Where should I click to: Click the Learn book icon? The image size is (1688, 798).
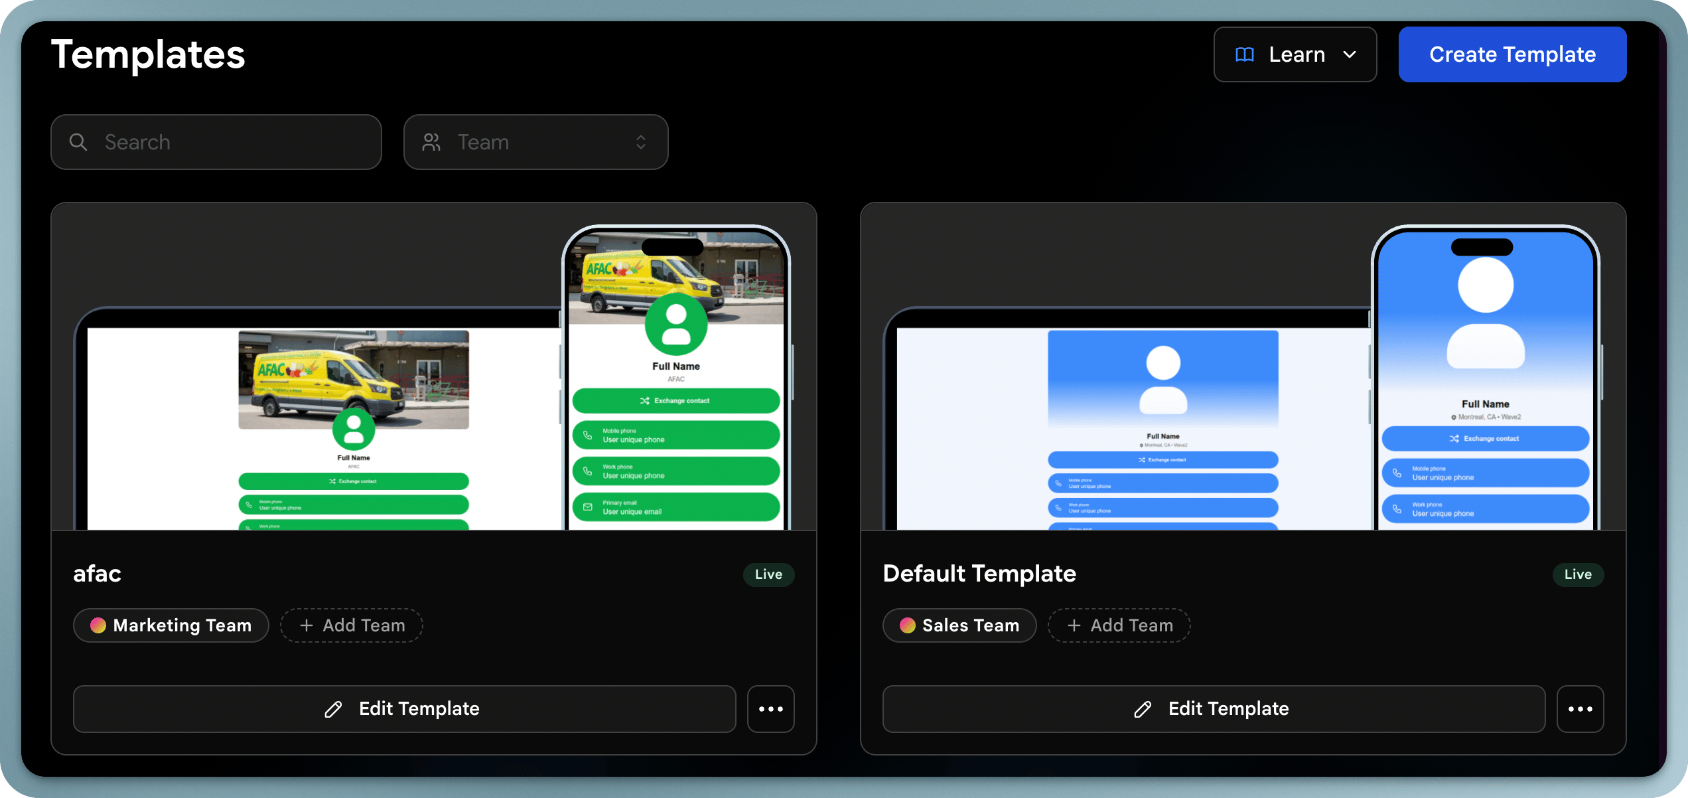(1245, 54)
